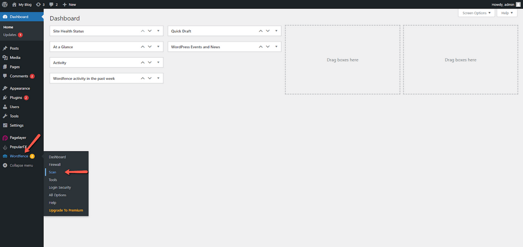Open the My Blog home icon

tap(14, 5)
